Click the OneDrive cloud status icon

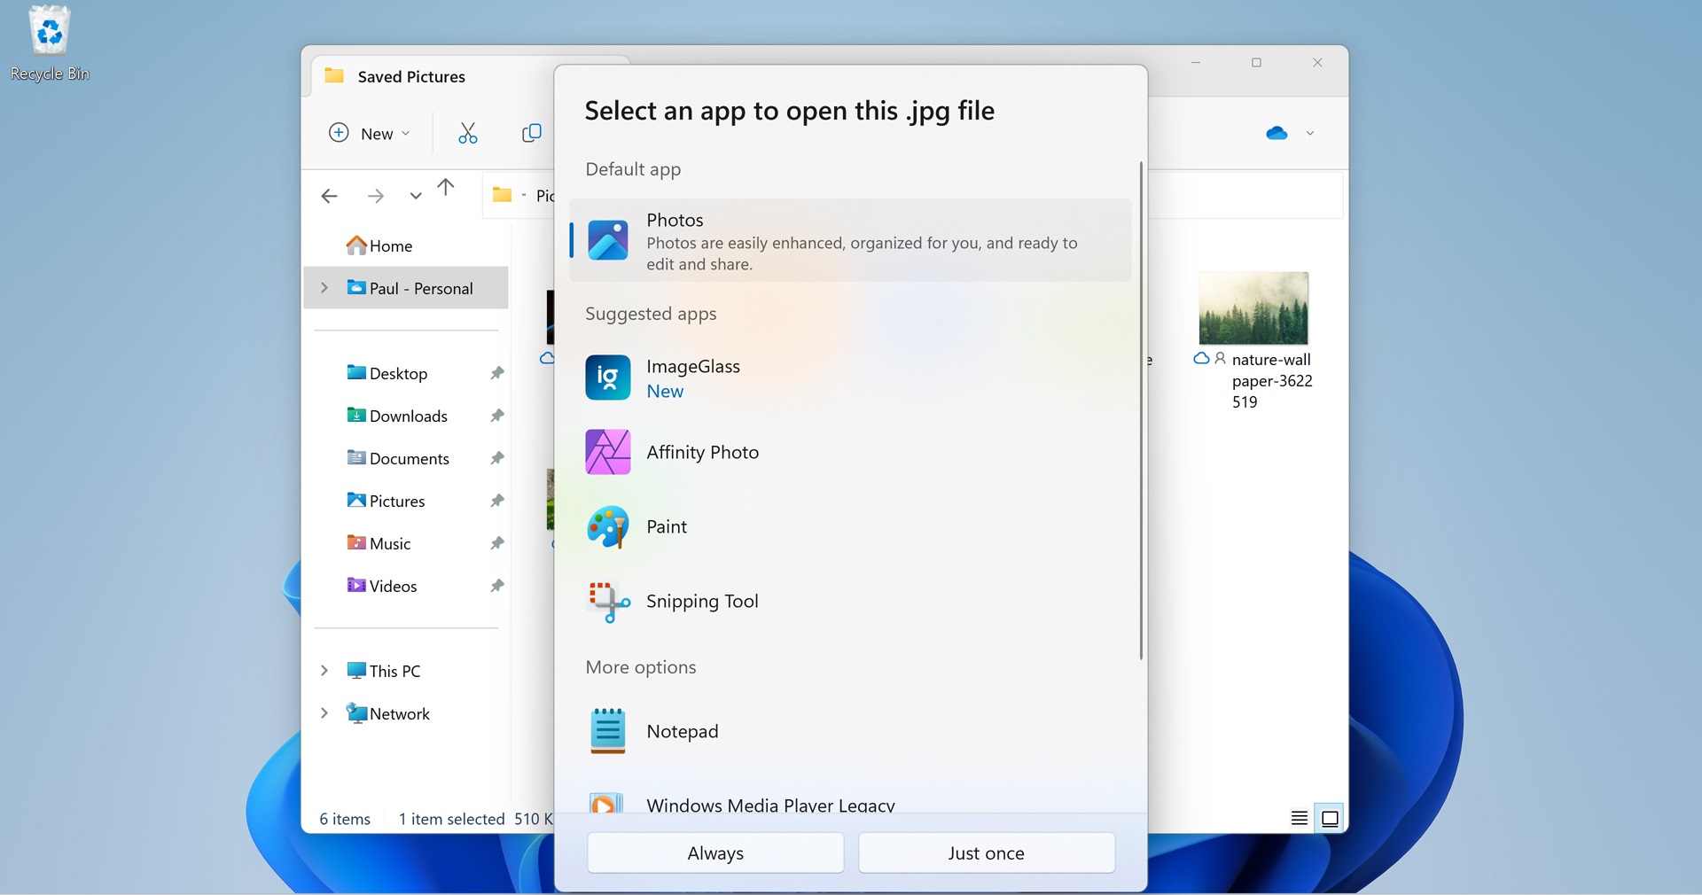(1276, 133)
